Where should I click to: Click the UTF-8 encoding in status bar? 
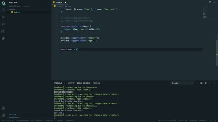tap(181, 121)
